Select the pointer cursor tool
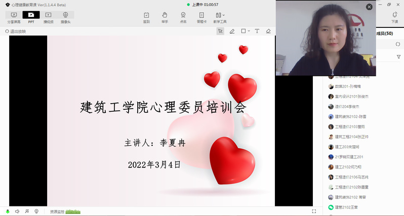 220,31
